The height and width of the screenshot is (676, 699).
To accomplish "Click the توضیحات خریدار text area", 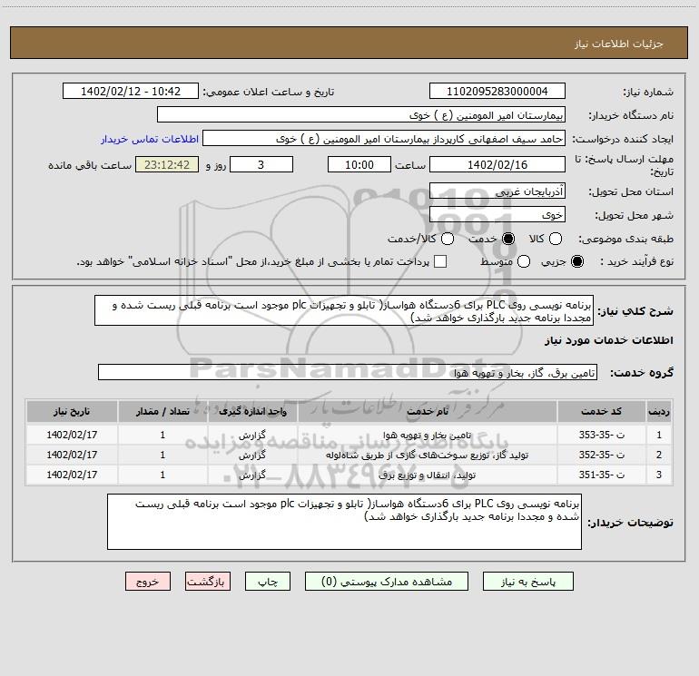I will point(344,522).
